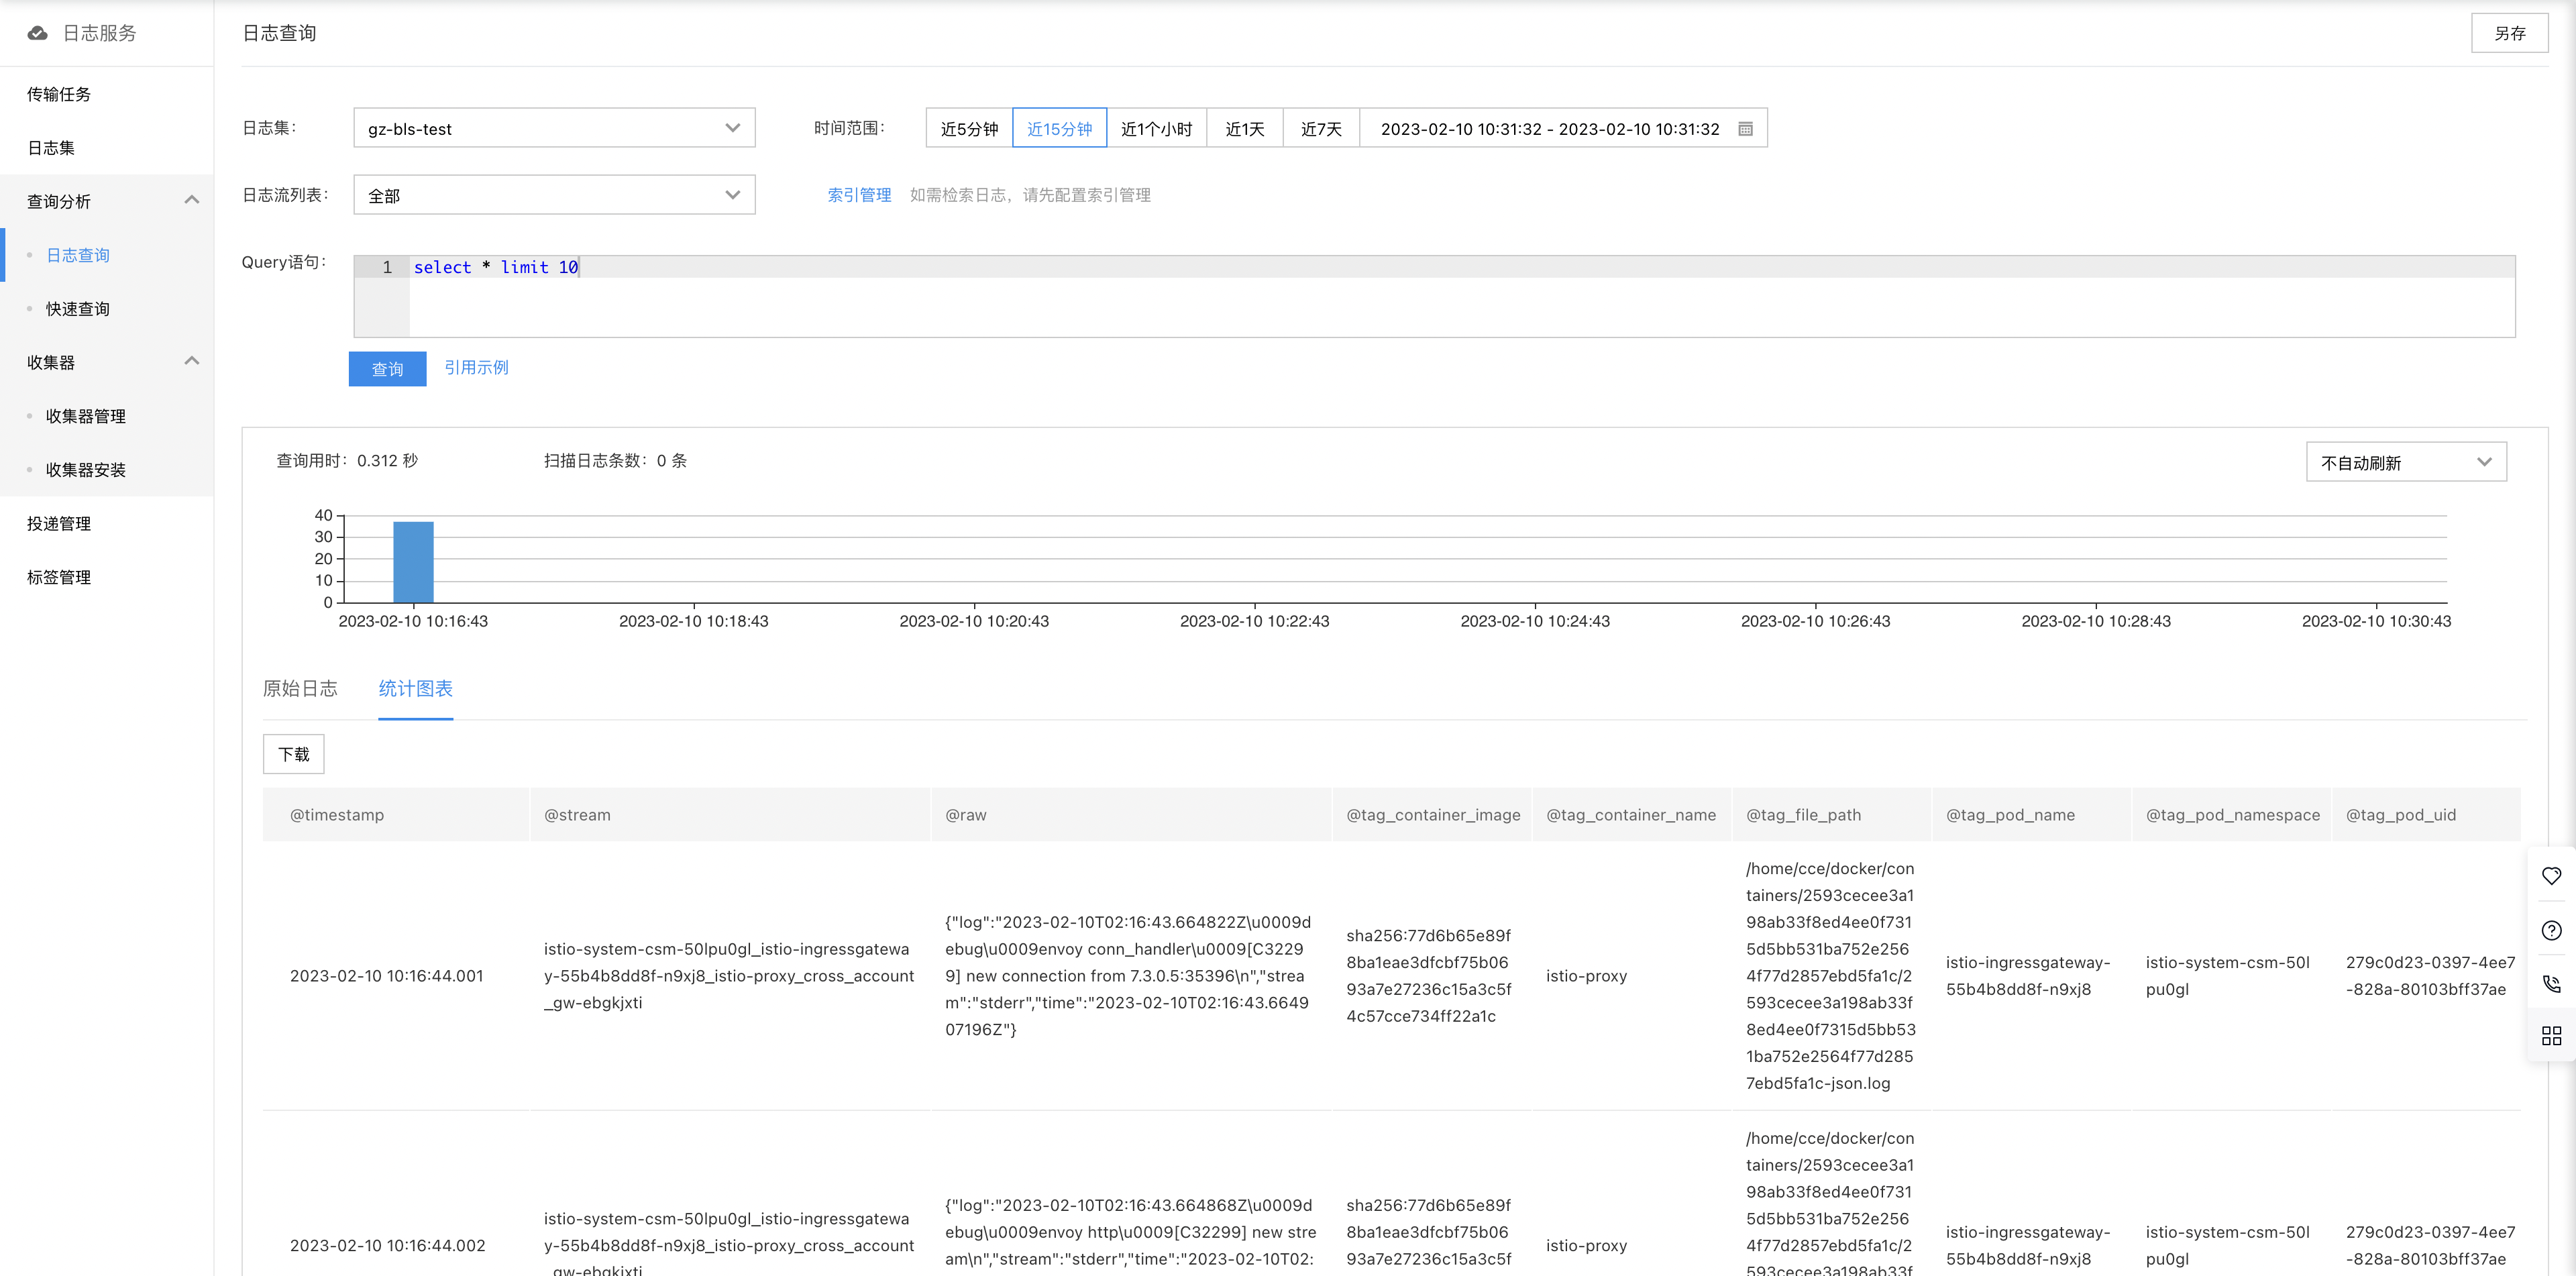The image size is (2576, 1276).
Task: Open the 日志流列表 全部 dropdown
Action: tap(554, 195)
